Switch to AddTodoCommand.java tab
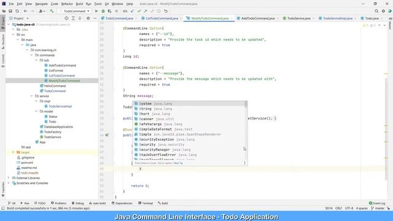The height and width of the screenshot is (221, 393). (x=258, y=18)
